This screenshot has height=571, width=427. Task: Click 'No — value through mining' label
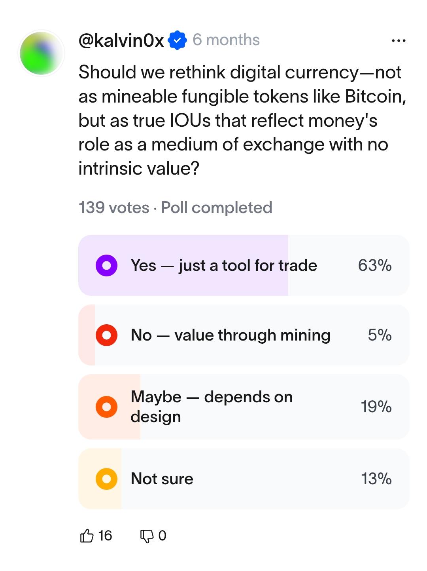(x=231, y=335)
